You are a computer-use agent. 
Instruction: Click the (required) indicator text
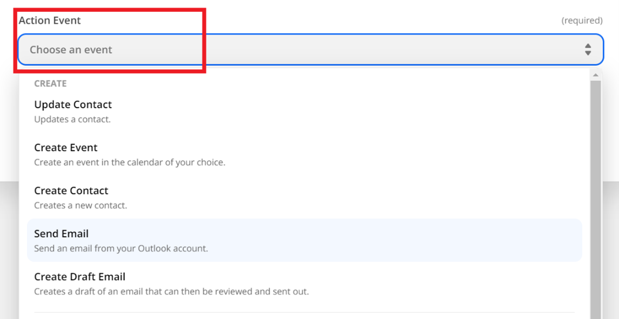582,20
